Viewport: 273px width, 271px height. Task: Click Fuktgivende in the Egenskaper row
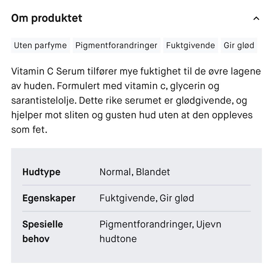pyautogui.click(x=128, y=198)
